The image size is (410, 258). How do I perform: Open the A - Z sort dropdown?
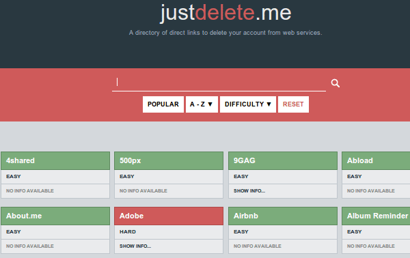202,104
